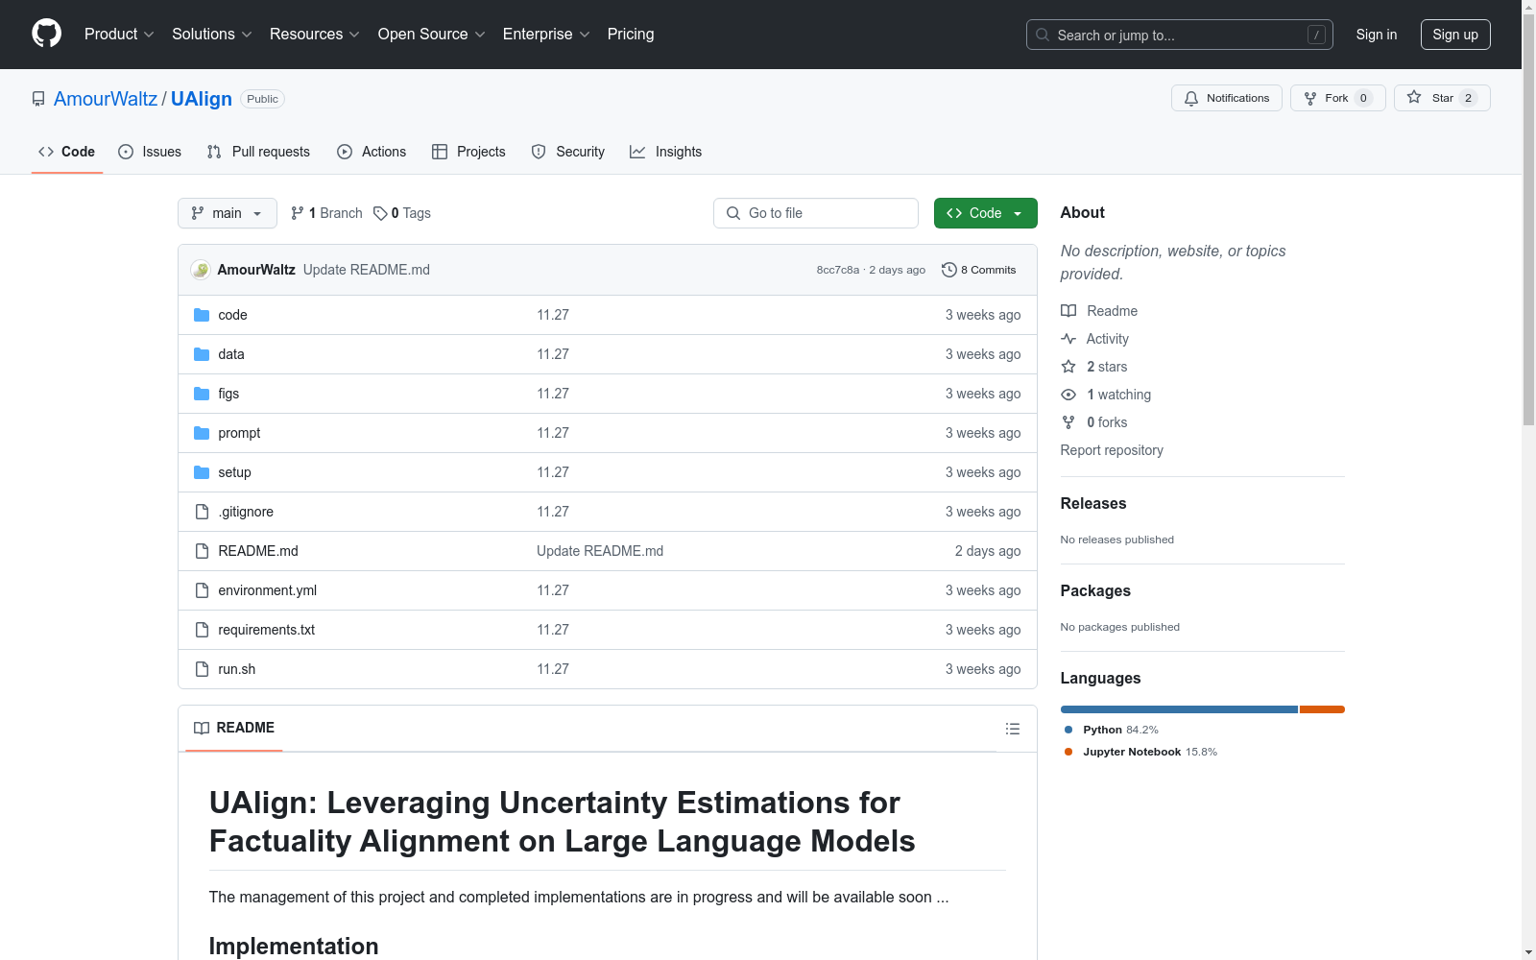The image size is (1536, 960).
Task: Click the Readme book icon in About
Action: pos(1068,311)
